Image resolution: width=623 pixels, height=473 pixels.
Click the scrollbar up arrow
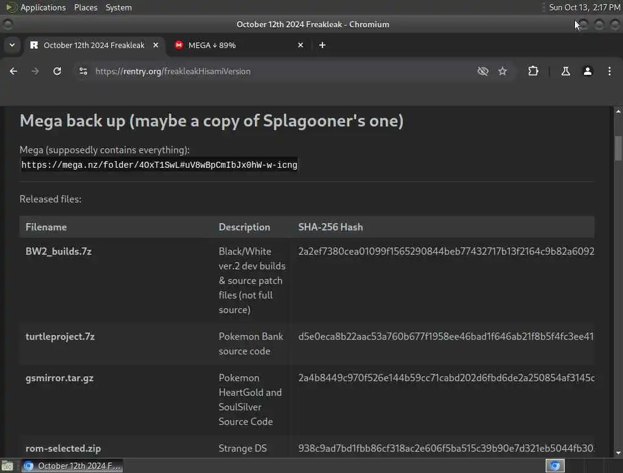(x=618, y=112)
